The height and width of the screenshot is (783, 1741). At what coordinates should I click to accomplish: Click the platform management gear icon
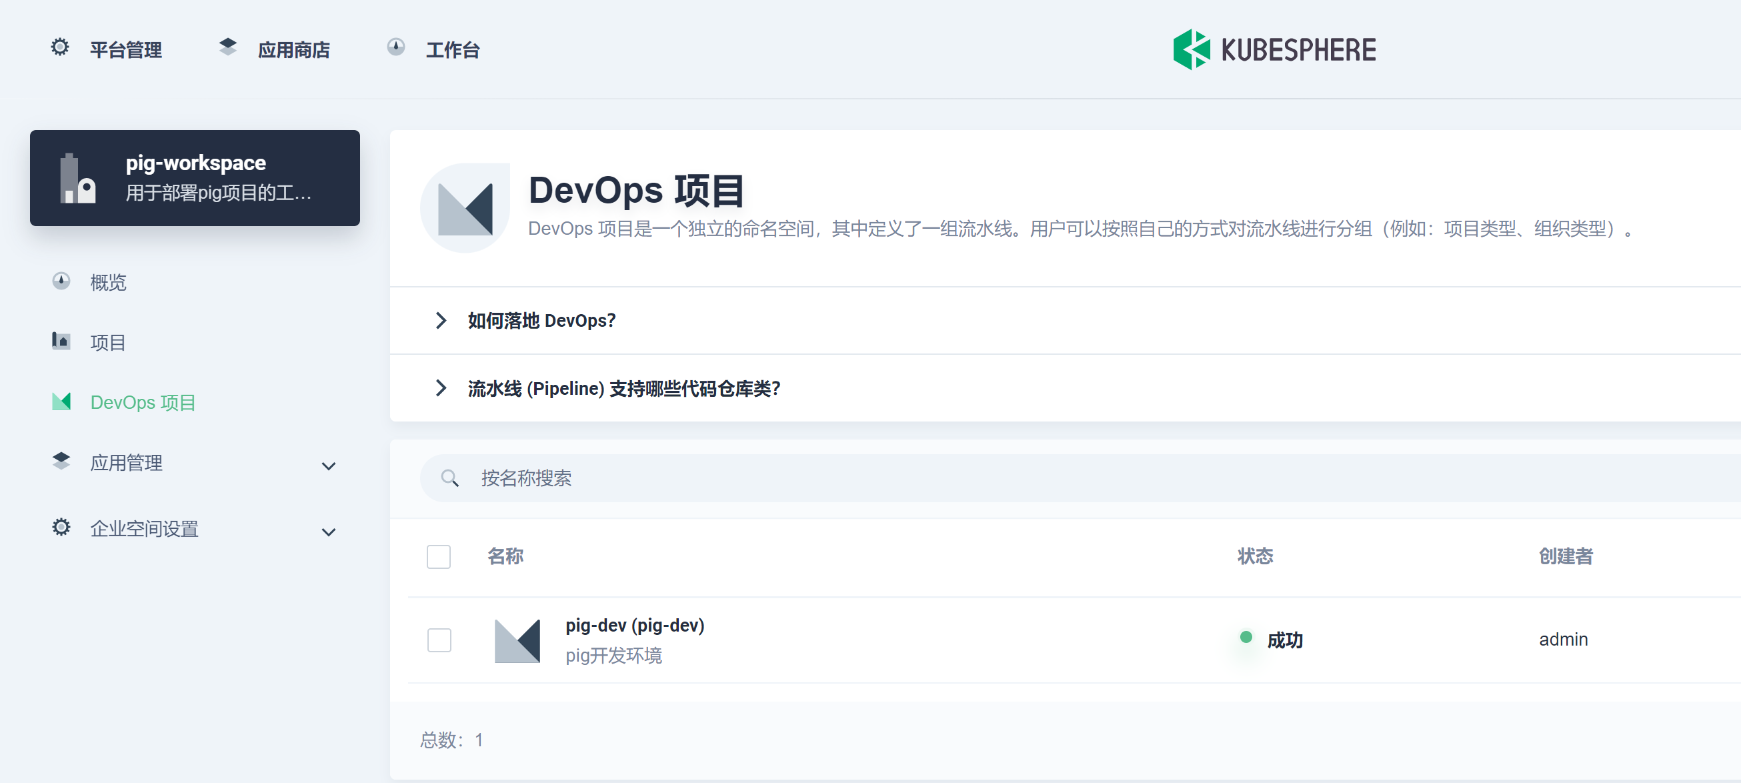click(x=60, y=47)
